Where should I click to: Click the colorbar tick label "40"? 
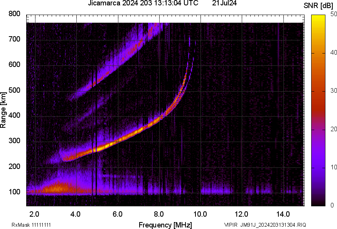tap(334, 52)
